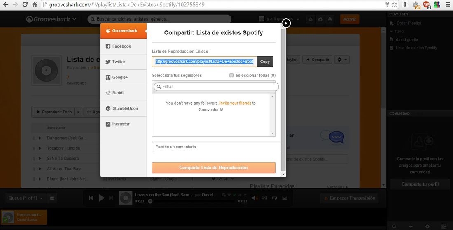Choose the Google+ sharing option
This screenshot has height=230, width=453.
tap(124, 78)
